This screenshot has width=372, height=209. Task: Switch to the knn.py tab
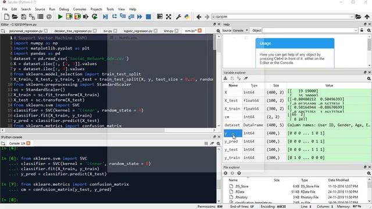(169, 31)
